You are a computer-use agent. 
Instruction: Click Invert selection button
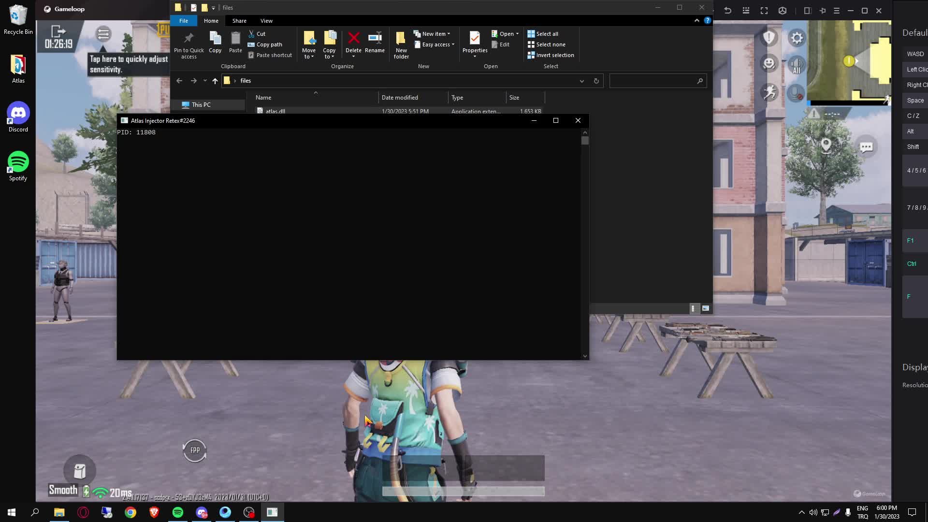551,55
